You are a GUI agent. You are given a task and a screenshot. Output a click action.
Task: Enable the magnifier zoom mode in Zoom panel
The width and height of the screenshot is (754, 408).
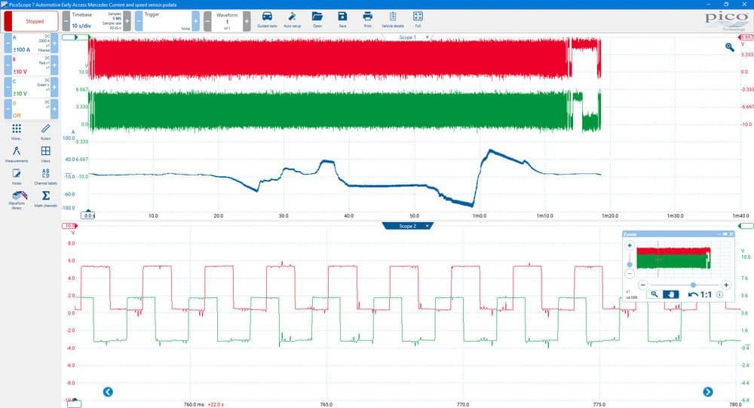654,294
